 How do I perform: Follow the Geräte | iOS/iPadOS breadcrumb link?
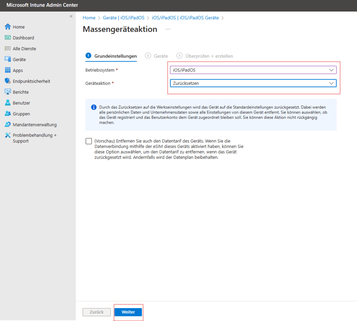point(124,18)
